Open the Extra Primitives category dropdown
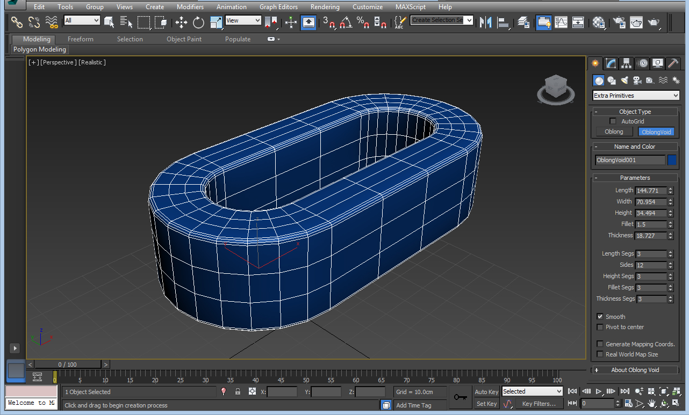Viewport: 689px width, 415px height. click(x=636, y=96)
